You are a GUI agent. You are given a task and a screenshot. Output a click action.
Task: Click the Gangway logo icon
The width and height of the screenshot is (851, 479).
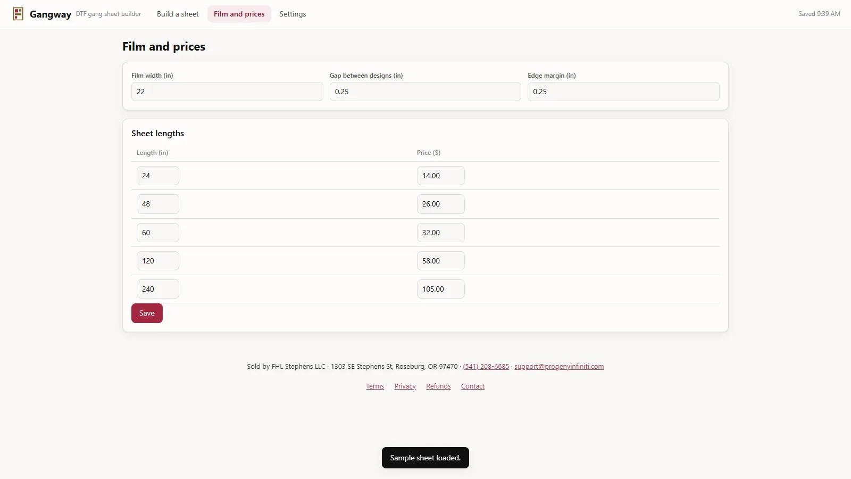point(18,14)
